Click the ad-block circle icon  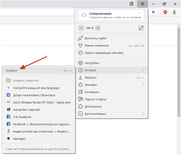point(81,53)
